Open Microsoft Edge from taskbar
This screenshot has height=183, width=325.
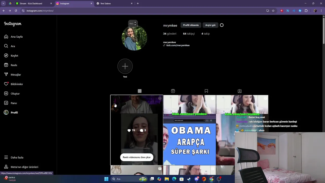(174, 179)
